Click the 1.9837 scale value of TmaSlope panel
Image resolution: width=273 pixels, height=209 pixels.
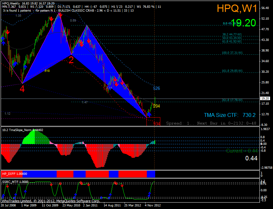[x=266, y=129]
